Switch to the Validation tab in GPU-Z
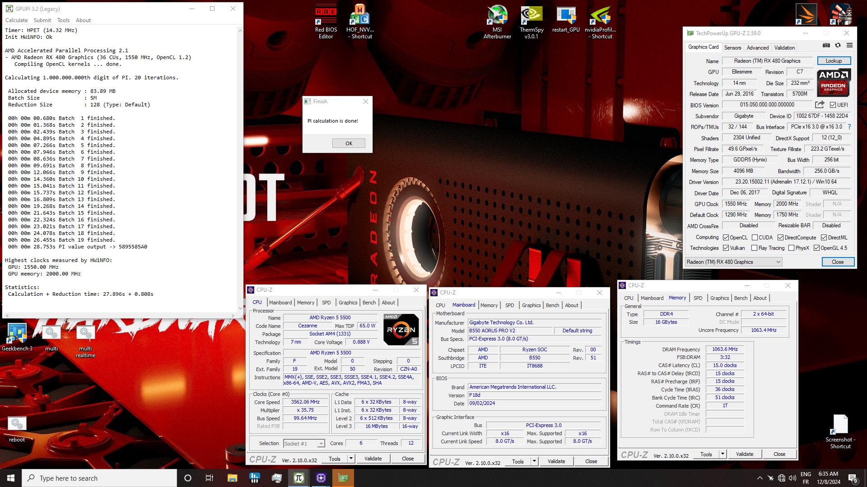This screenshot has width=867, height=487. tap(784, 48)
